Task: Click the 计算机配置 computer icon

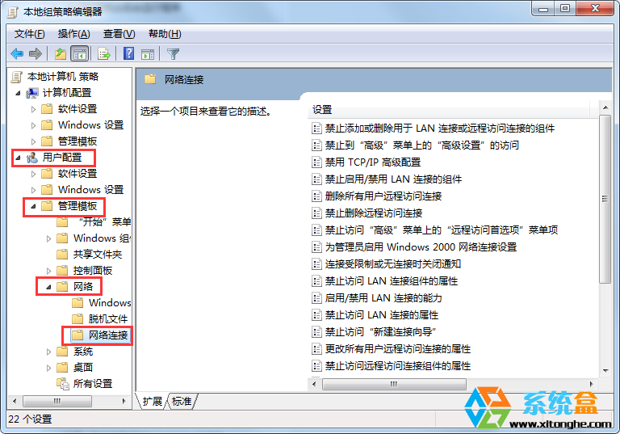Action: point(32,93)
